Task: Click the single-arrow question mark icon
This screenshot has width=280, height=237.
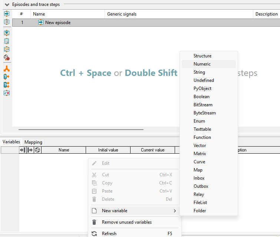Action: pos(7,77)
